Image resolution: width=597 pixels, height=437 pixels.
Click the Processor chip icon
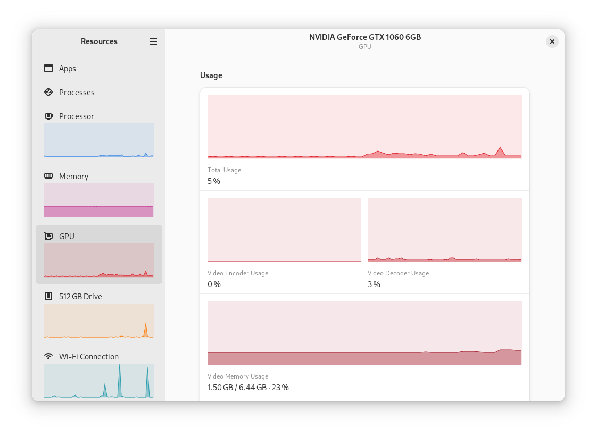click(x=47, y=116)
